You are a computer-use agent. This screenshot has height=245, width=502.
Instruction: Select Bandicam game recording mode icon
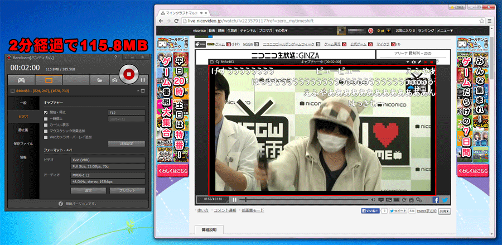(21, 80)
